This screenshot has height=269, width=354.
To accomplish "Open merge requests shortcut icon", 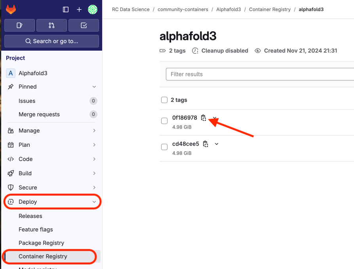I will tap(51, 25).
